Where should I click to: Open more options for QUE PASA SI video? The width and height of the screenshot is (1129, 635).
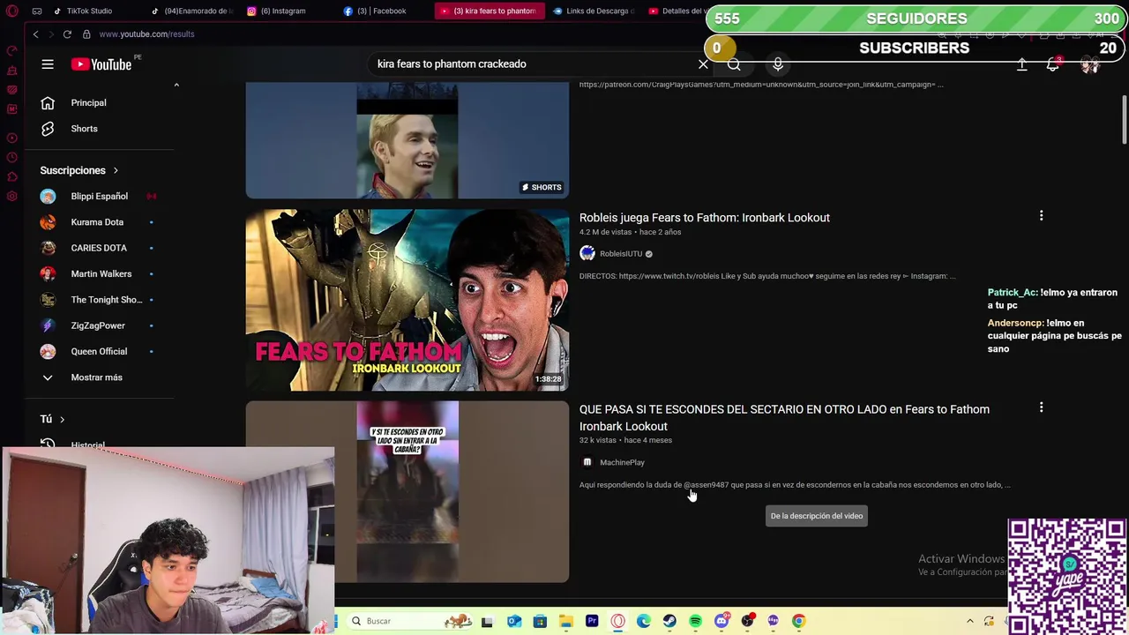[x=1041, y=407]
